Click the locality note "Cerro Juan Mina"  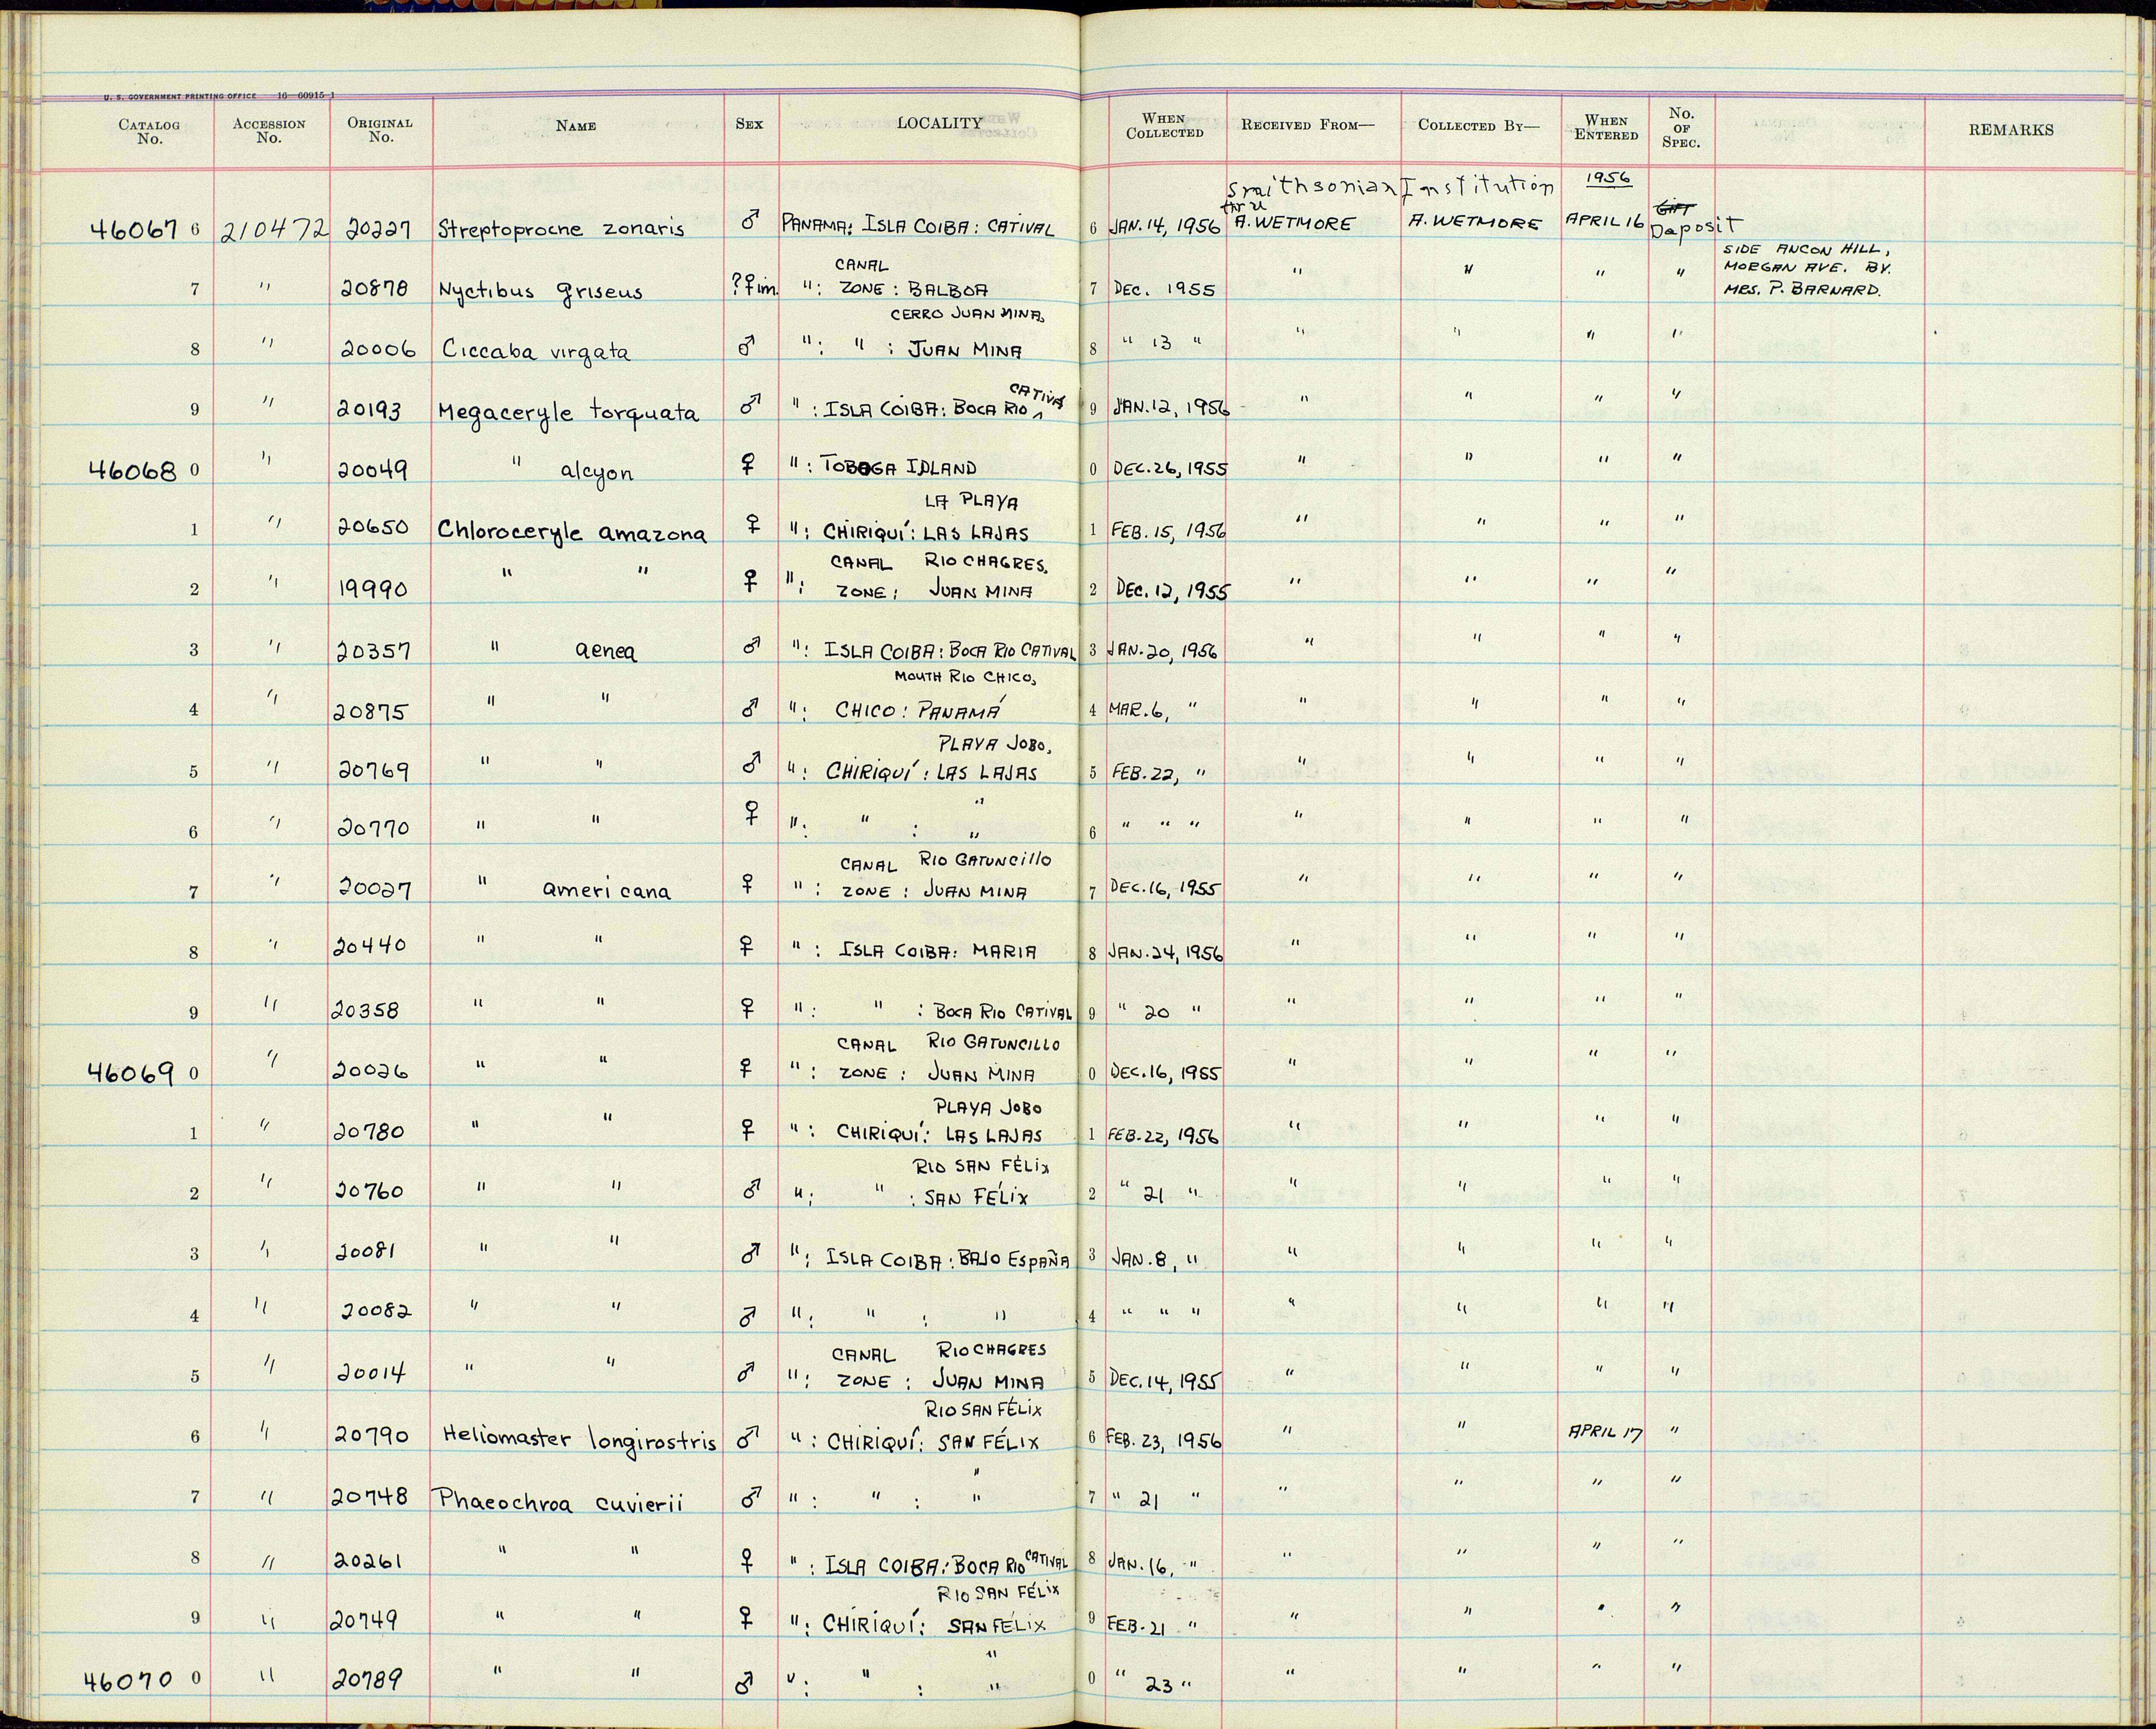click(x=968, y=316)
